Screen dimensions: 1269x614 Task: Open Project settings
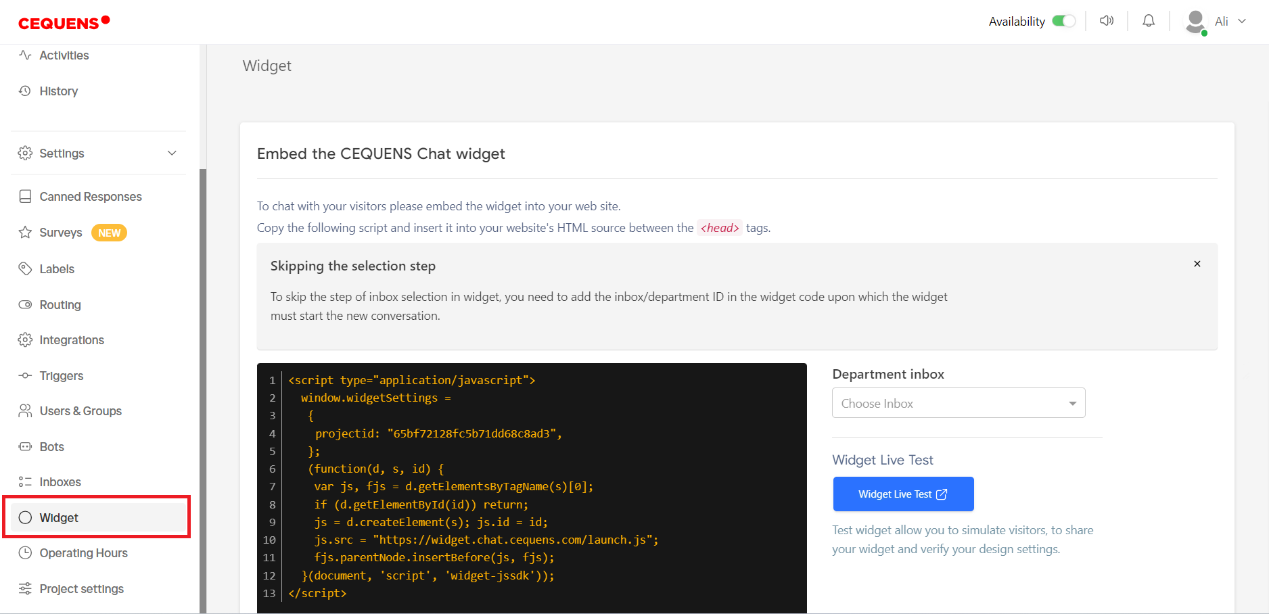(82, 589)
